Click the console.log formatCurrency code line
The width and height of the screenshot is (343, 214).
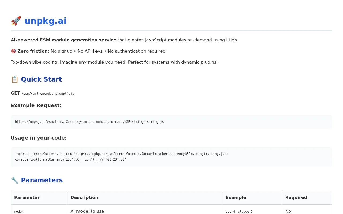tap(70, 159)
